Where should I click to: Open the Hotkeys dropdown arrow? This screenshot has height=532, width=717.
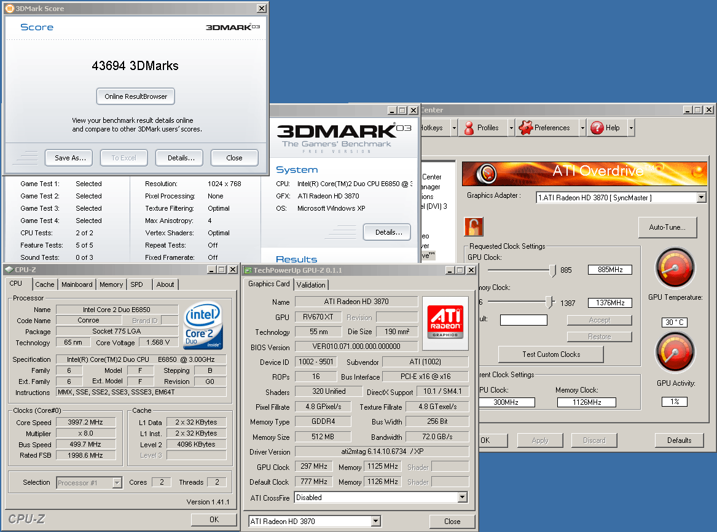pos(454,128)
